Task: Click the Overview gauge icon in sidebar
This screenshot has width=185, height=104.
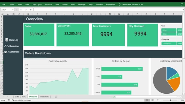Action: tap(6, 46)
